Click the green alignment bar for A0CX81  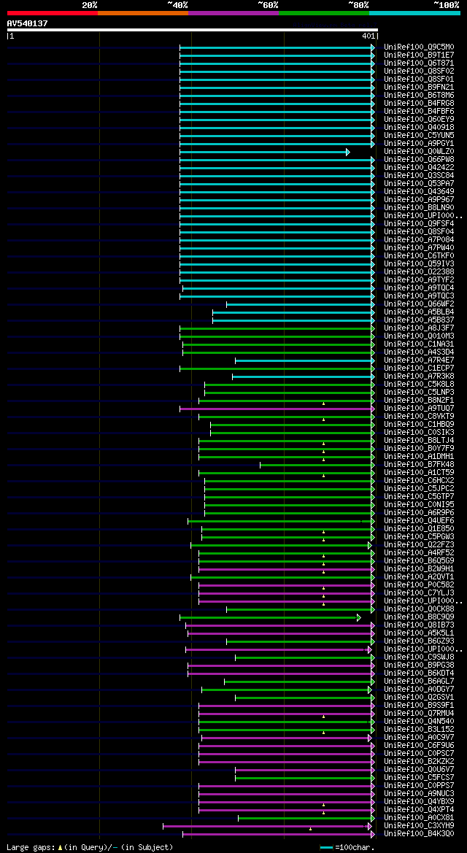pos(306,818)
